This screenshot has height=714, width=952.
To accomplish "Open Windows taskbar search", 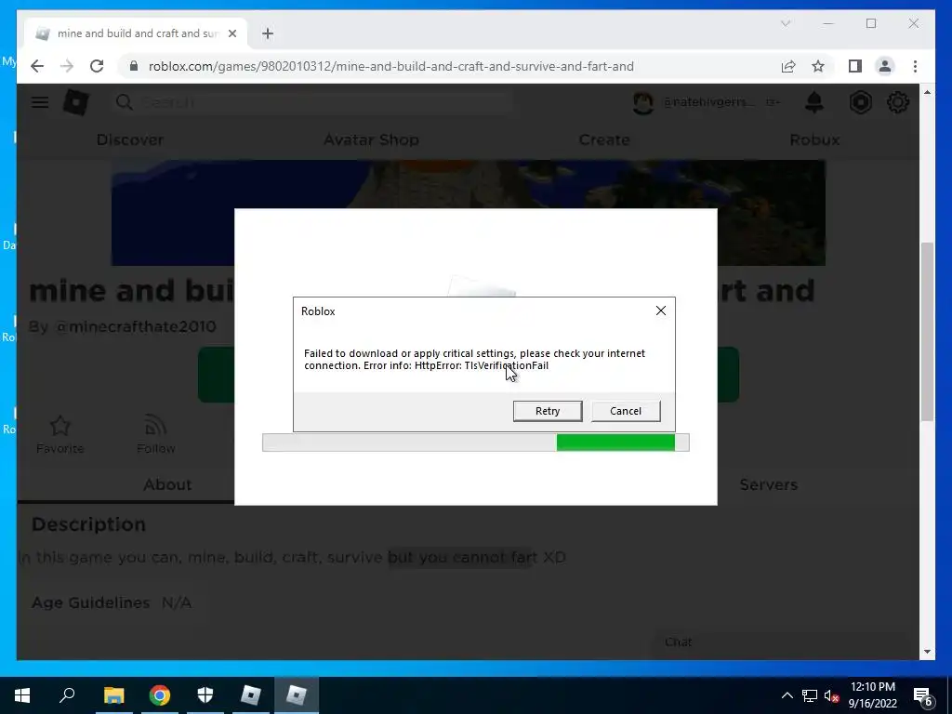I will click(67, 695).
